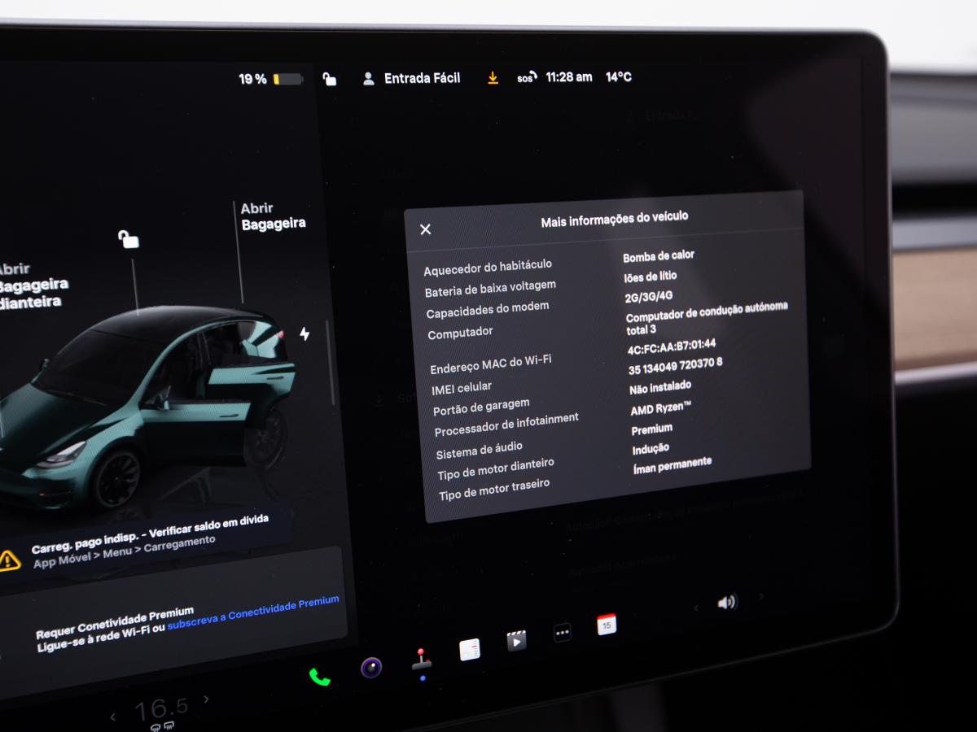Open the Theater video player app
The image size is (977, 732).
point(517,640)
